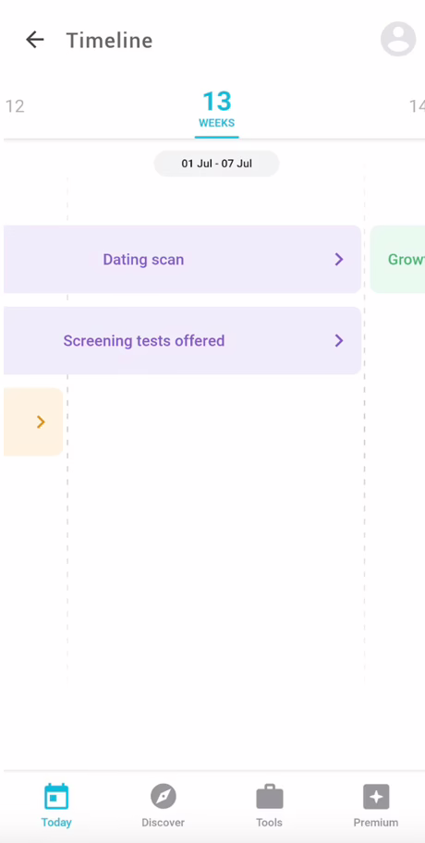The height and width of the screenshot is (843, 425).
Task: Open the green Growth card
Action: (397, 259)
